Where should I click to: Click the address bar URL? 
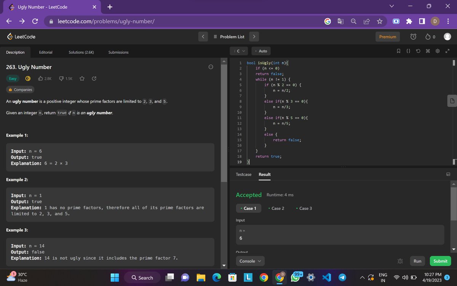[106, 21]
